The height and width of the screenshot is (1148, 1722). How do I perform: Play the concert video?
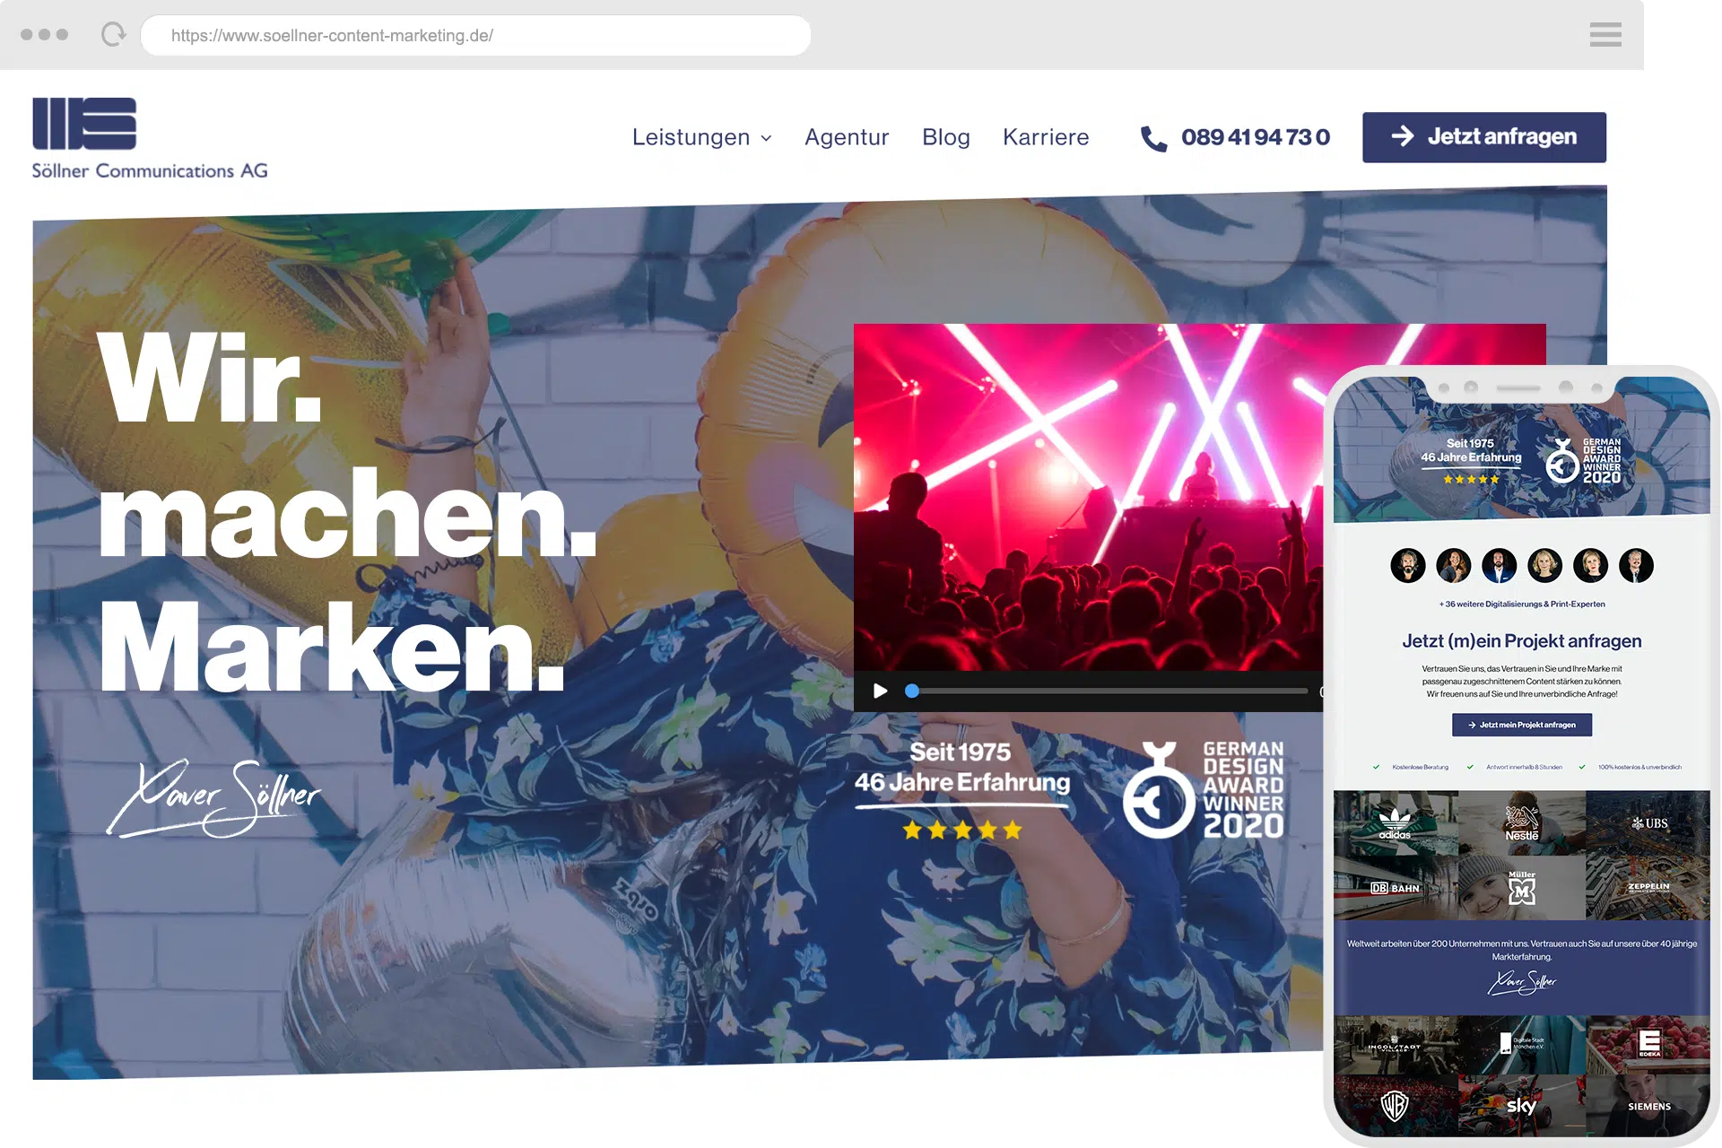coord(881,691)
